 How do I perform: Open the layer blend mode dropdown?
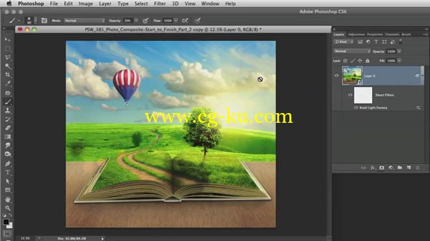click(x=352, y=51)
